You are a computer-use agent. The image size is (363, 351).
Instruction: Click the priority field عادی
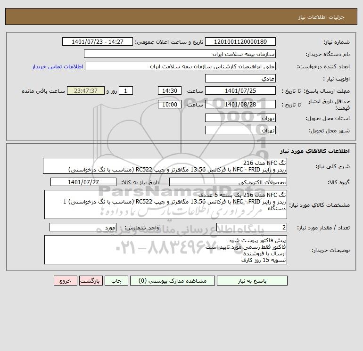240,78
